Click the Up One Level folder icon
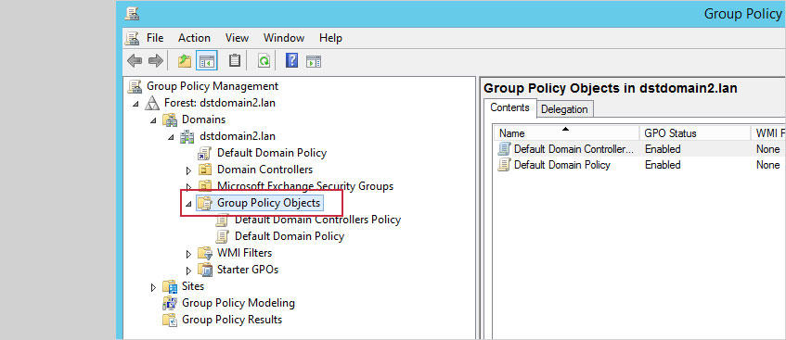The height and width of the screenshot is (340, 786). click(x=185, y=61)
